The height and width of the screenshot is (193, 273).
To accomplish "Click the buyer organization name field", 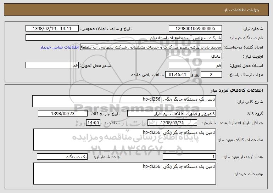I will coord(124,38).
